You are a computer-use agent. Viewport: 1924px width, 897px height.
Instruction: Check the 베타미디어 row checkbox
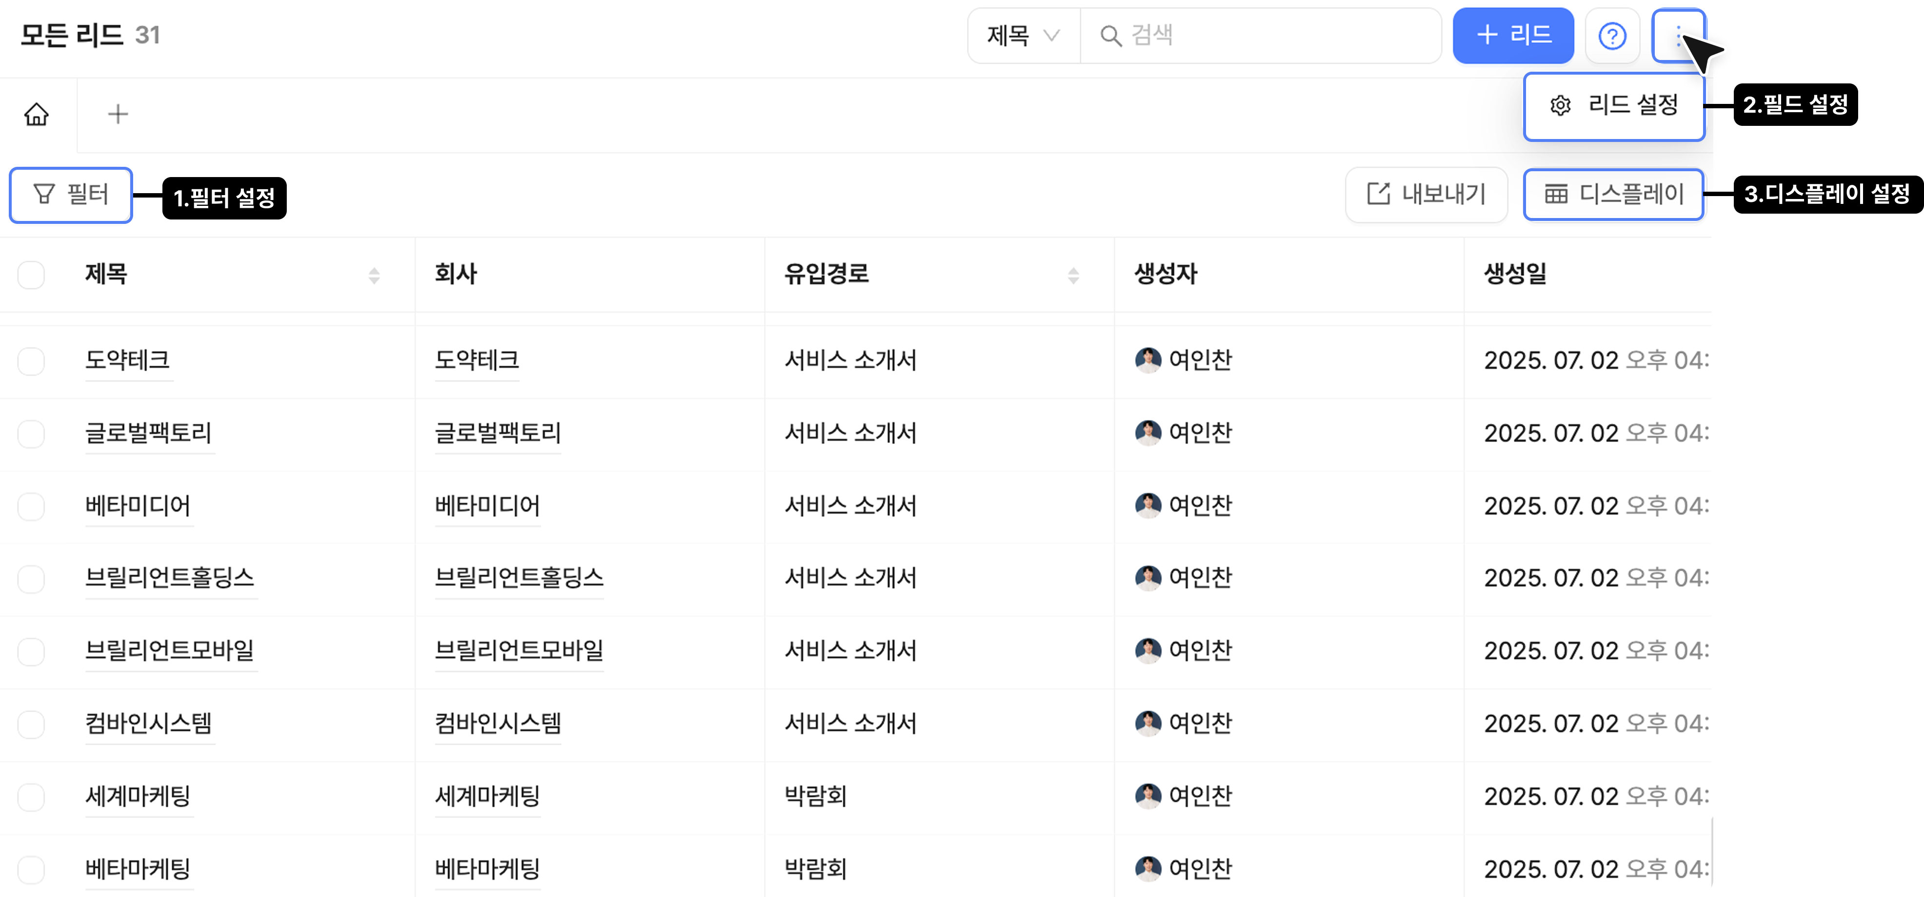pyautogui.click(x=31, y=506)
